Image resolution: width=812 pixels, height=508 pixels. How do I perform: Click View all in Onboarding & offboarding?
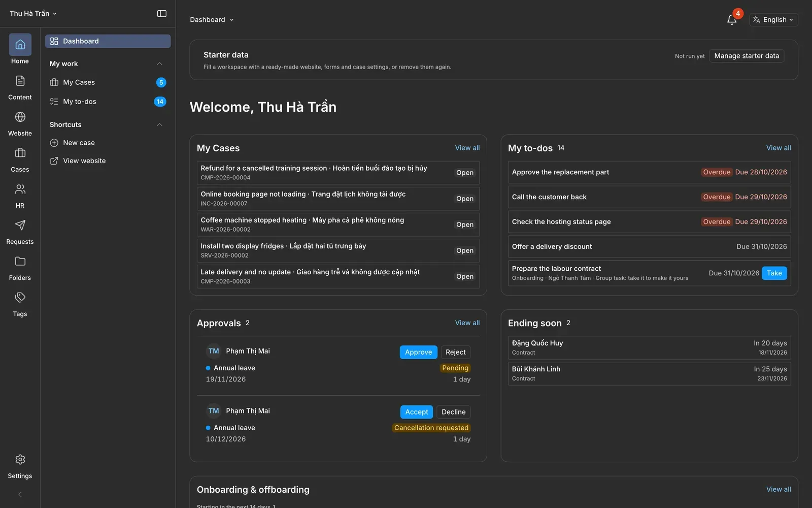779,489
